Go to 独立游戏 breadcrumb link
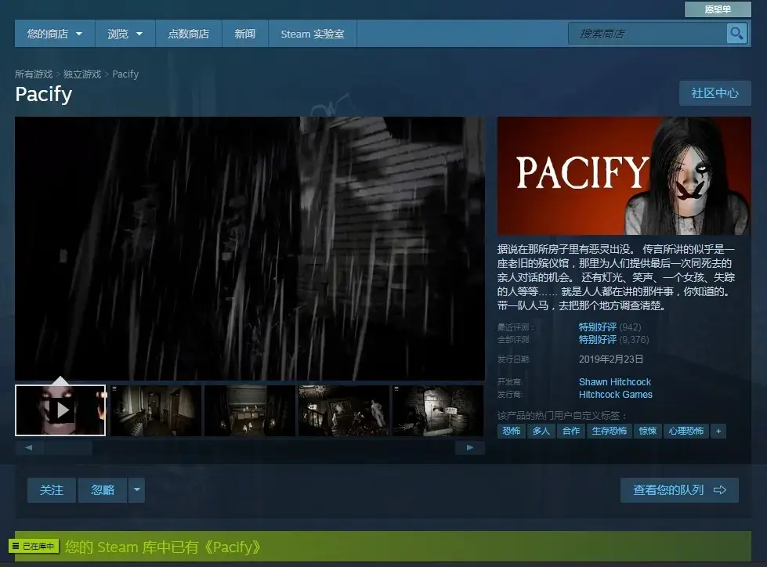Viewport: 767px width, 567px height. point(81,74)
